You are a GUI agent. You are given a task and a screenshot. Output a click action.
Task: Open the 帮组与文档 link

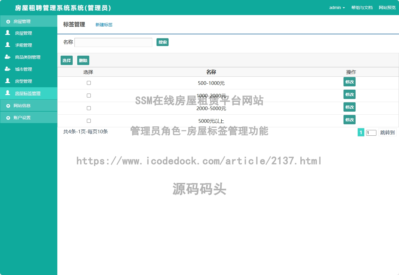coord(362,8)
